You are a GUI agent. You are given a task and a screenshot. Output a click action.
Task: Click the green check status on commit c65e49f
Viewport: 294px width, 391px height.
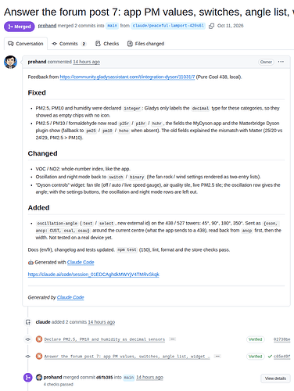pyautogui.click(x=270, y=357)
